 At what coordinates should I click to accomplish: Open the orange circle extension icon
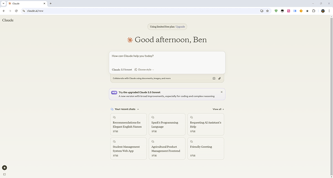pyautogui.click(x=301, y=11)
